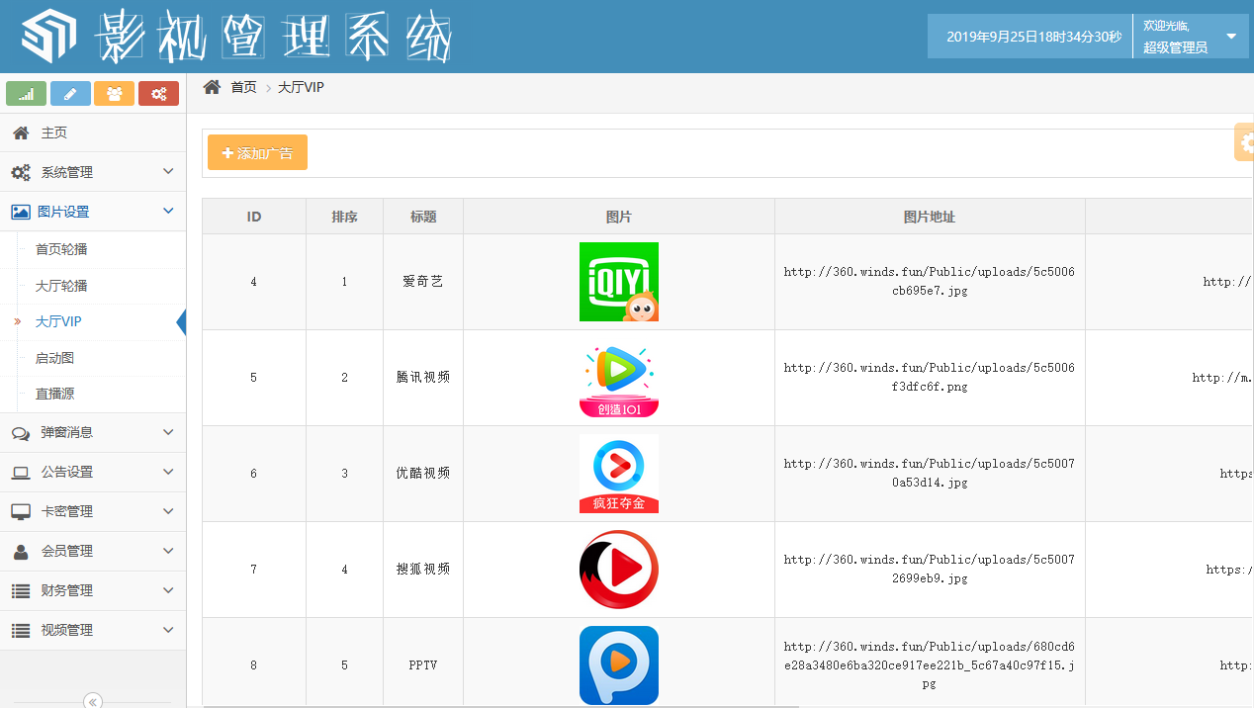Image resolution: width=1254 pixels, height=708 pixels.
Task: Click the 爱奇艺 iQIYI thumbnail image
Action: (x=618, y=282)
